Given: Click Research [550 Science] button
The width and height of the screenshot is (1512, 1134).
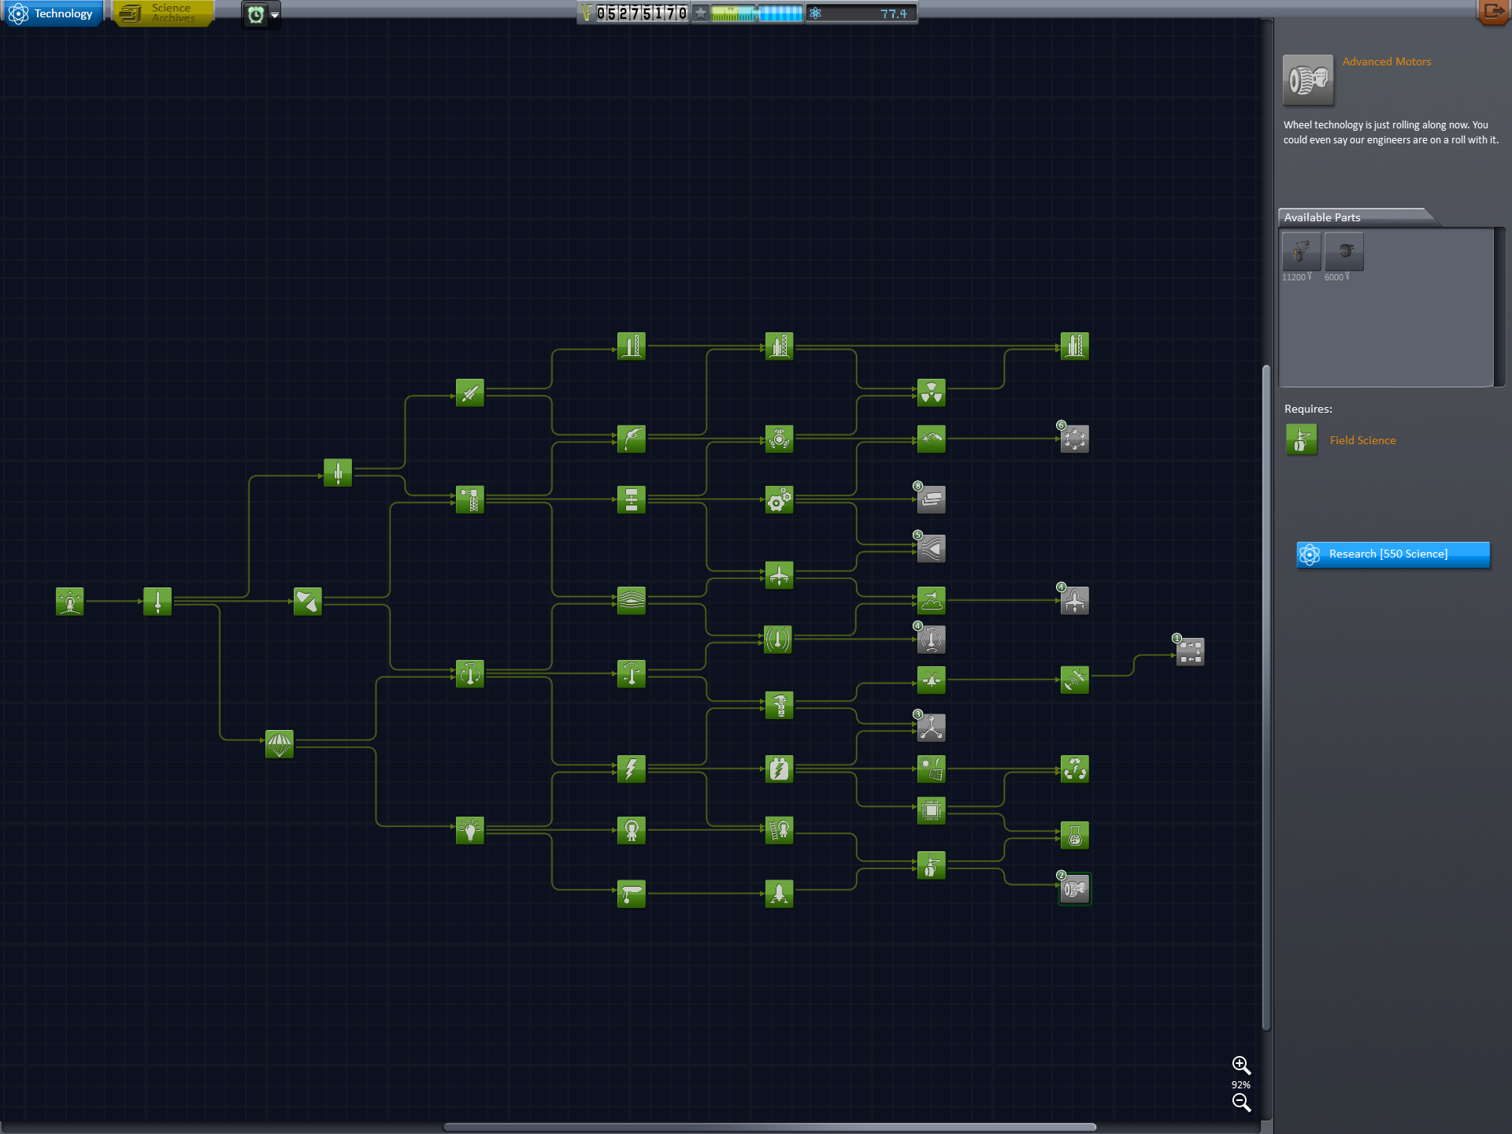Looking at the screenshot, I should click(1393, 554).
